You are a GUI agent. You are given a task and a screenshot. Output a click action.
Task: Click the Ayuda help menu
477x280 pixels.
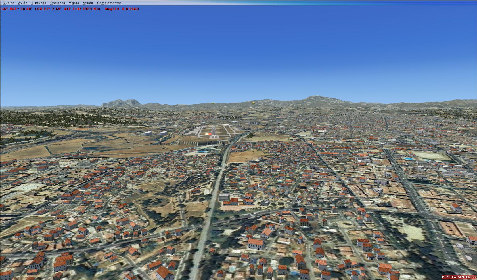point(88,3)
